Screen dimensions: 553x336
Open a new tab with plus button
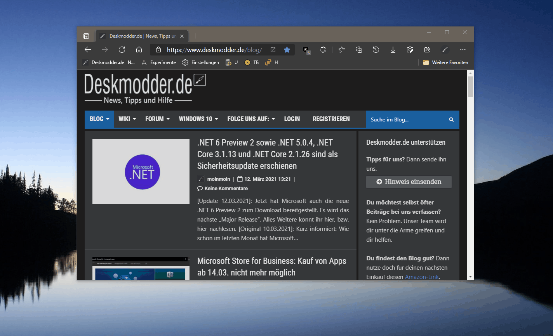coord(195,36)
